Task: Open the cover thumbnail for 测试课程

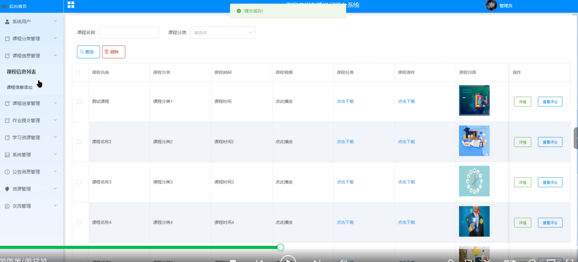Action: (x=474, y=100)
